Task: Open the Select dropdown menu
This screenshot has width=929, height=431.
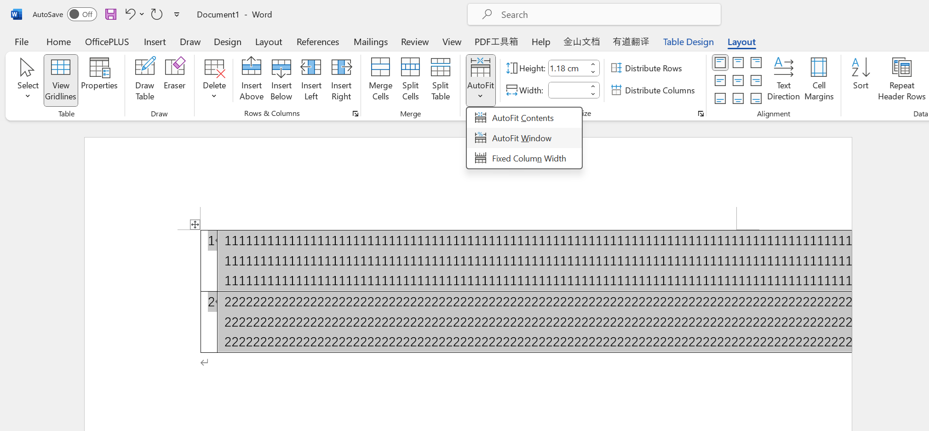Action: point(28,79)
